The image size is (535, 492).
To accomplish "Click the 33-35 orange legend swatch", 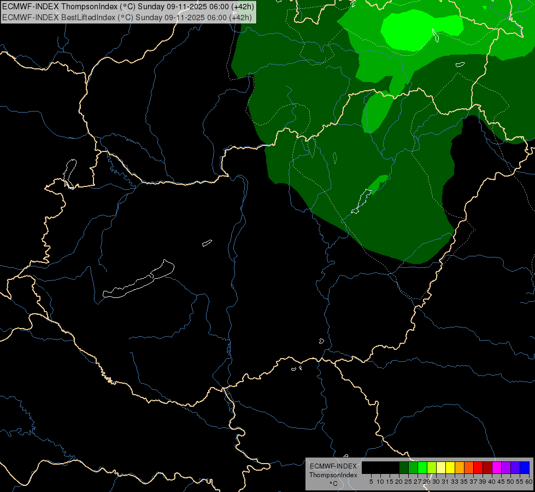I will point(460,467).
